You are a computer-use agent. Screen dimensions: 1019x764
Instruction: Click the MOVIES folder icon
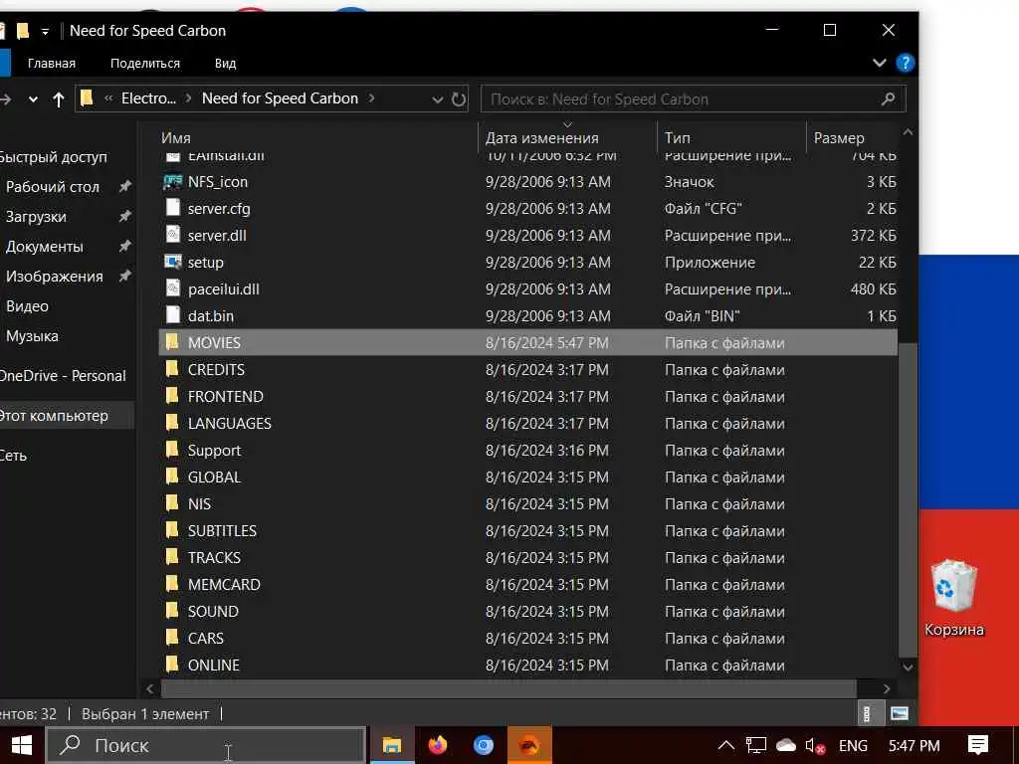(172, 342)
